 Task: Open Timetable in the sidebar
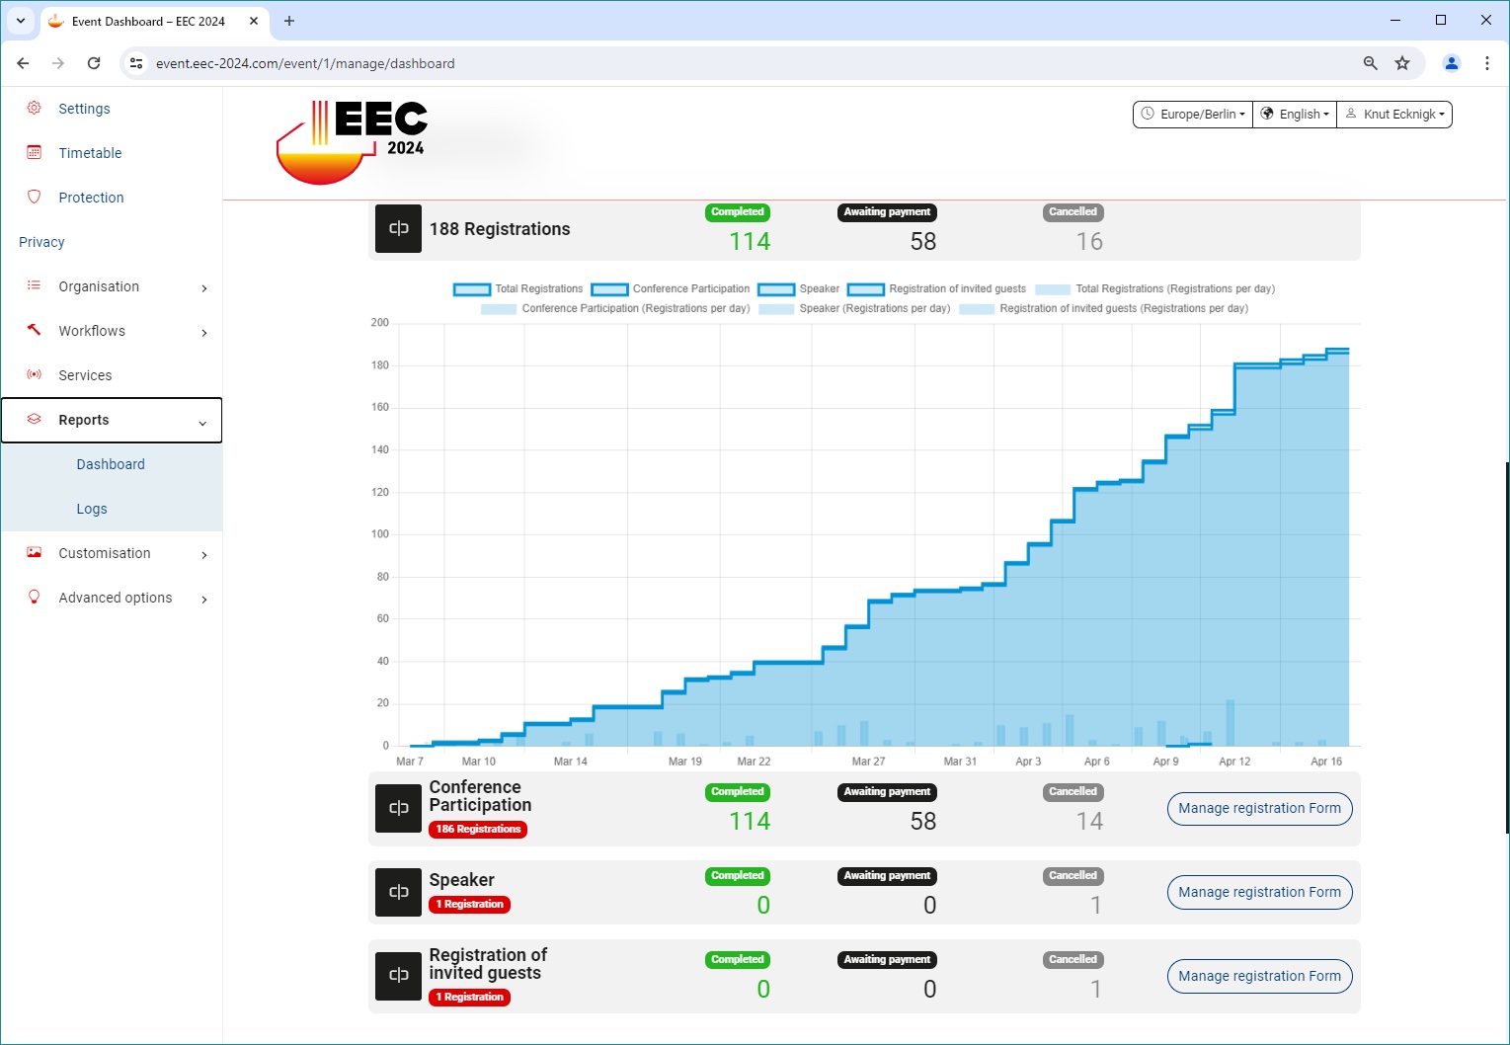click(x=90, y=153)
